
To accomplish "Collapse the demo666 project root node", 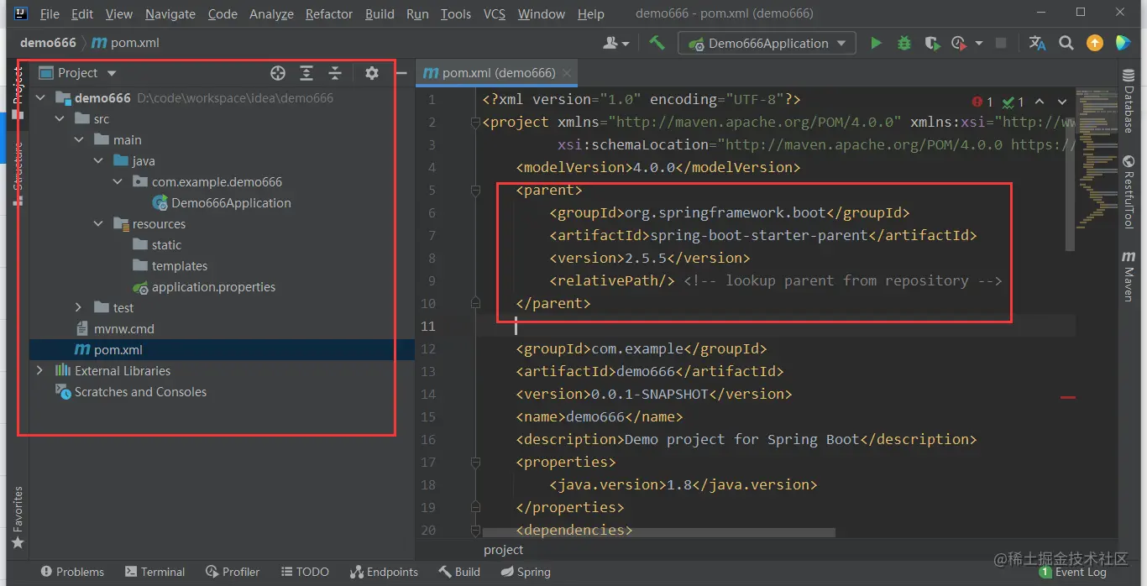I will [40, 98].
